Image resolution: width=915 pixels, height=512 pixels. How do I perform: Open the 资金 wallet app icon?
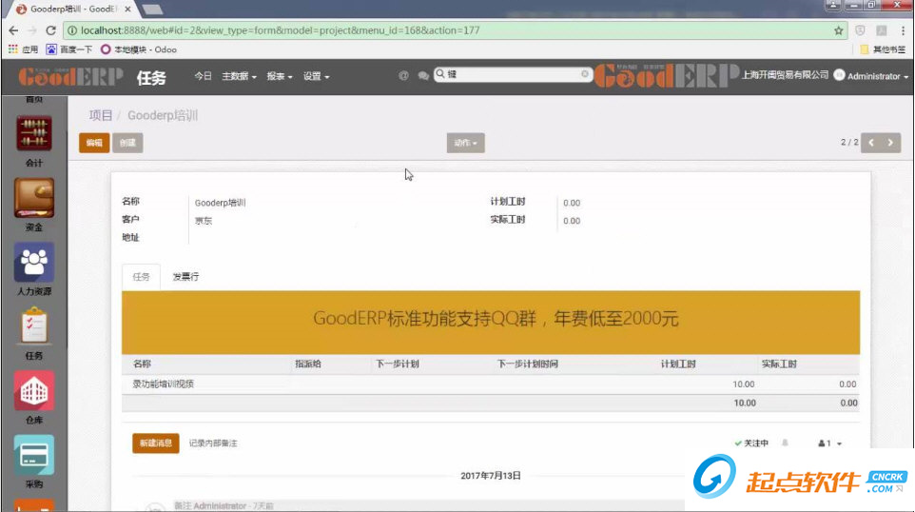pos(34,198)
